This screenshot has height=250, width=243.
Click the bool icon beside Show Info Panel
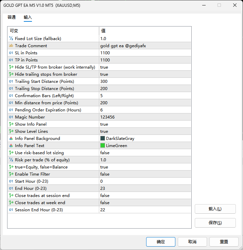tap(11, 124)
